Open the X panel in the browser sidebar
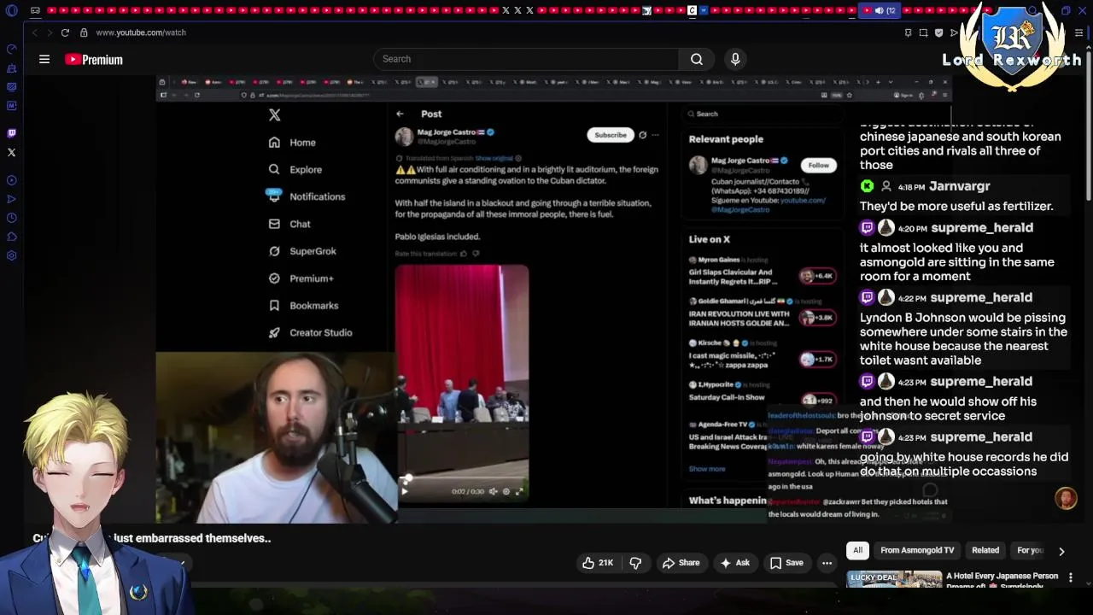 12,152
